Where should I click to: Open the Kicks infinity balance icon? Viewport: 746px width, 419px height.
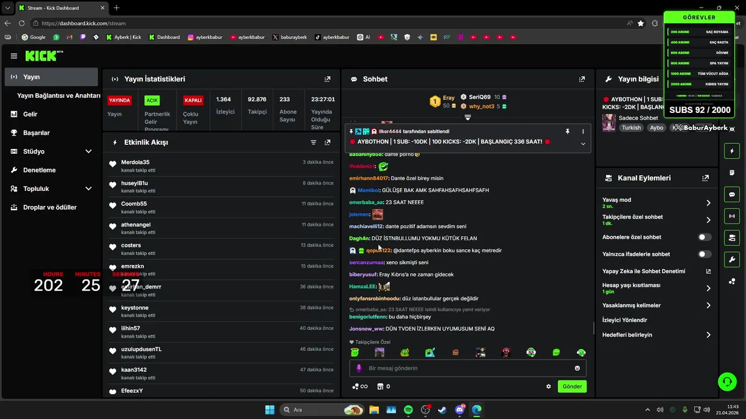tap(360, 386)
